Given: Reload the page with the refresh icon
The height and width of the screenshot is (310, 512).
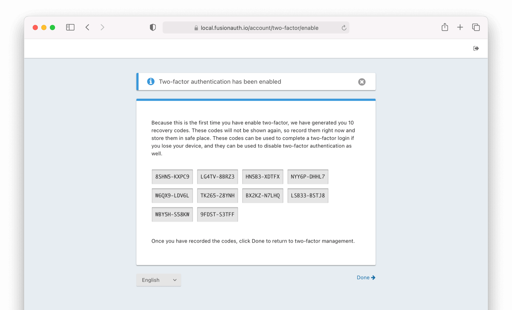Looking at the screenshot, I should coord(344,28).
